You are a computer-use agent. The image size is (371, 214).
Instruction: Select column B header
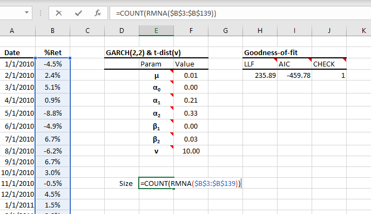tap(52, 31)
